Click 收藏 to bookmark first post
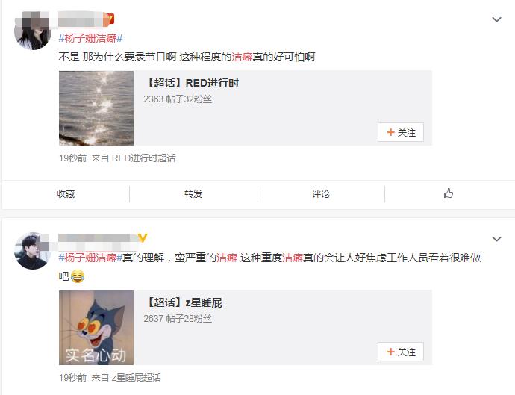The width and height of the screenshot is (515, 395). tap(66, 194)
